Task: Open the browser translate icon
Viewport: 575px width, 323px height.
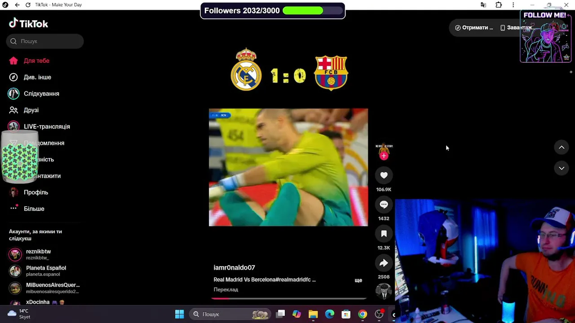Action: (x=483, y=5)
